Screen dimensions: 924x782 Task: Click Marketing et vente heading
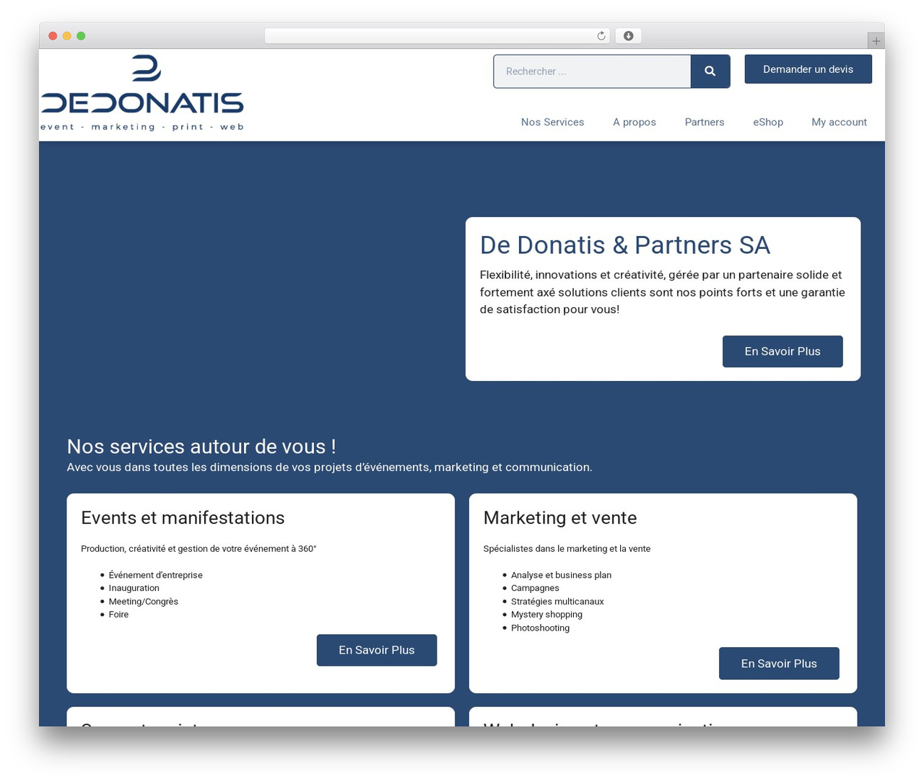560,518
